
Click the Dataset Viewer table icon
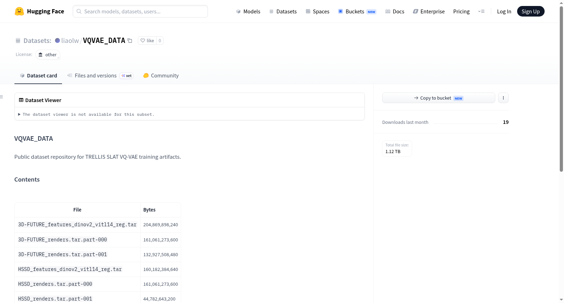(x=21, y=100)
